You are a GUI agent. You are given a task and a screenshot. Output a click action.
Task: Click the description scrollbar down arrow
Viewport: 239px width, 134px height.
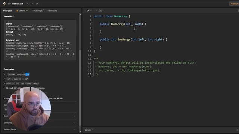click(80, 132)
